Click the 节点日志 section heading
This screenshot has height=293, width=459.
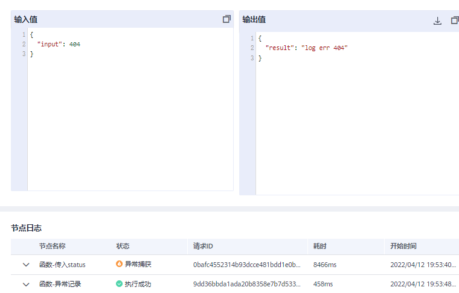[x=26, y=228]
